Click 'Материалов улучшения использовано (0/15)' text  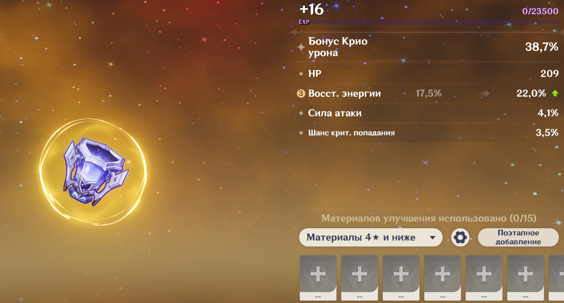pyautogui.click(x=429, y=218)
